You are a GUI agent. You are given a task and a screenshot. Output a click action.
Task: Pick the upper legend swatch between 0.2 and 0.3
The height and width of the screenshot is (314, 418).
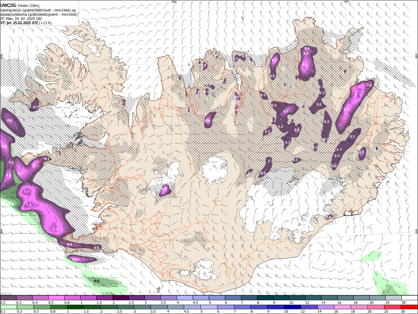click(8, 298)
